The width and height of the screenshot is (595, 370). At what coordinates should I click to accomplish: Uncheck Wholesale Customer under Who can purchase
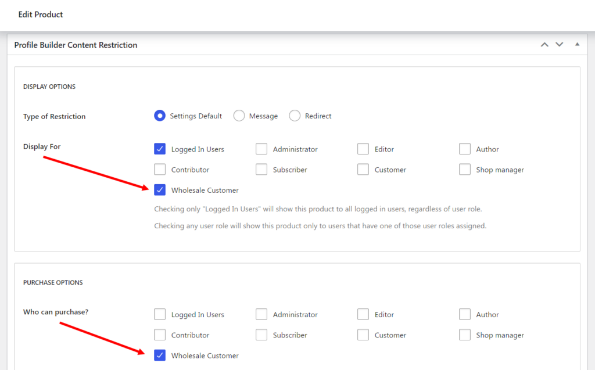coord(160,355)
